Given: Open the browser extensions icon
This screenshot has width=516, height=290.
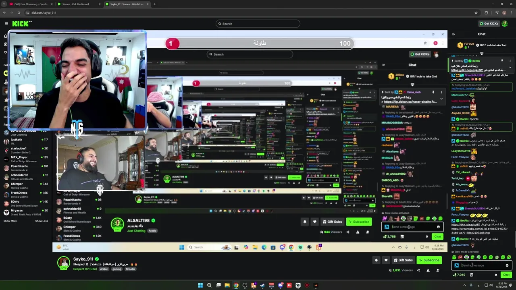Looking at the screenshot, I should point(486,12).
